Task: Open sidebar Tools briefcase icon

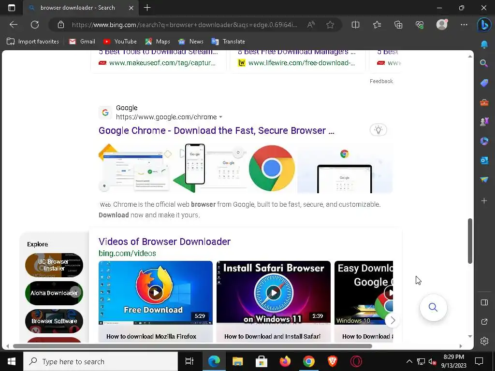Action: point(484,102)
